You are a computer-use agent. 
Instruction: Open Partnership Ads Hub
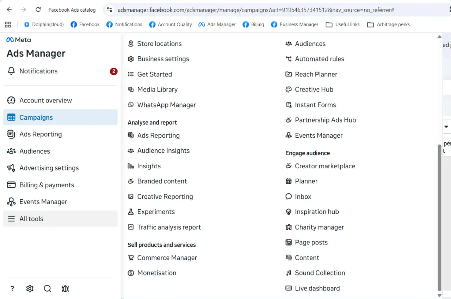[x=325, y=120]
